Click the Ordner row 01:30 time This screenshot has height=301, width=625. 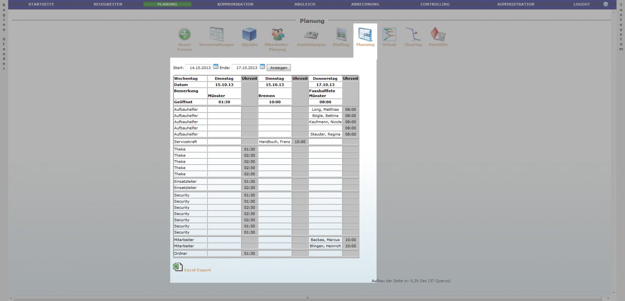(x=250, y=254)
